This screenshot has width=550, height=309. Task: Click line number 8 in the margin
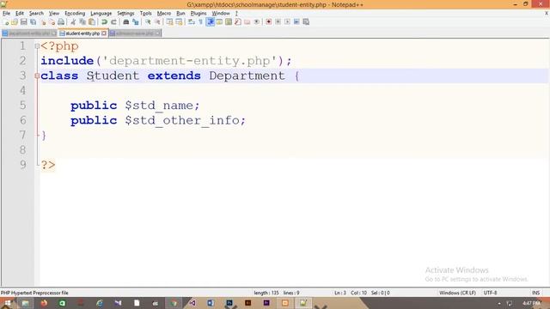(x=23, y=150)
